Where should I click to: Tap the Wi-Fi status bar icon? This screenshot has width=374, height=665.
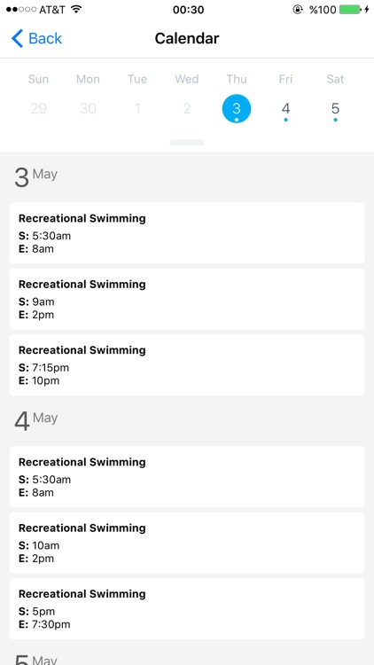pos(76,10)
